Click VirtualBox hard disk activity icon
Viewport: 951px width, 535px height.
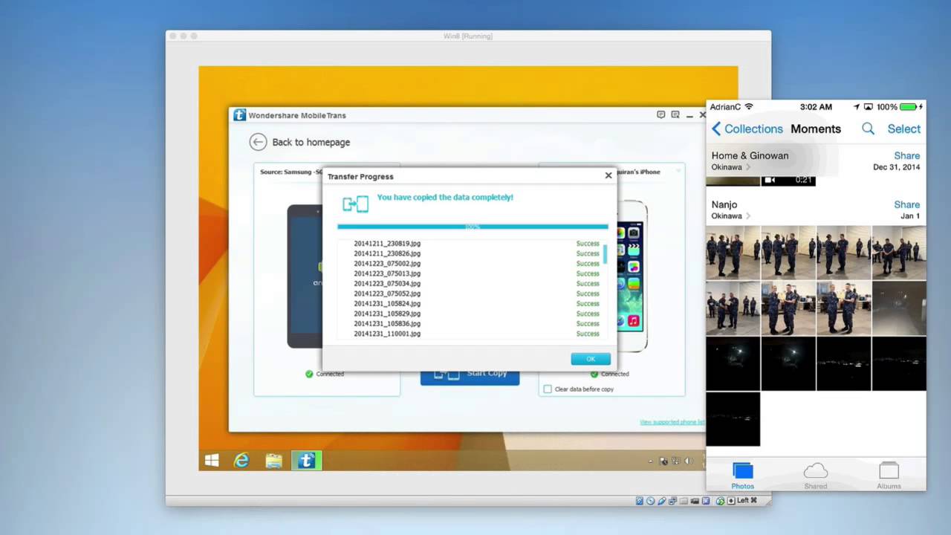(640, 501)
